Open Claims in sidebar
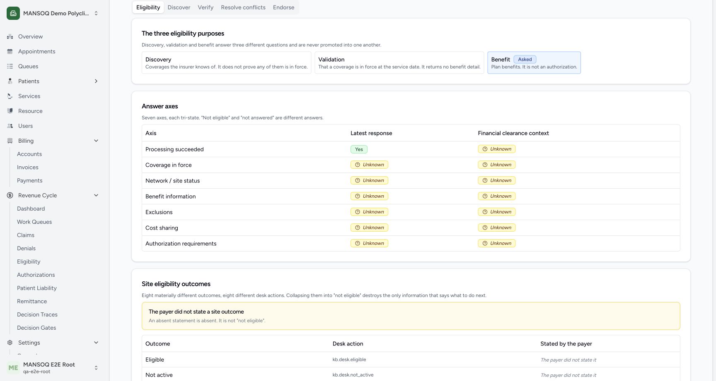716x381 pixels. 26,235
